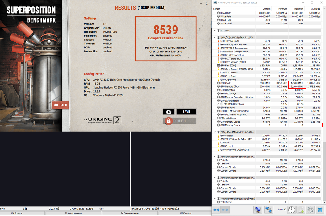Click the HWiNFO64 title bar app icon

[215, 2]
